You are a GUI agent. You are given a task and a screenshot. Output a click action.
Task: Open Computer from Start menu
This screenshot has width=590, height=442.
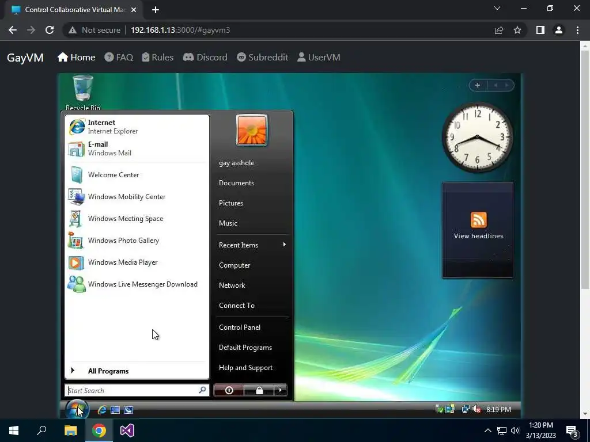point(235,265)
